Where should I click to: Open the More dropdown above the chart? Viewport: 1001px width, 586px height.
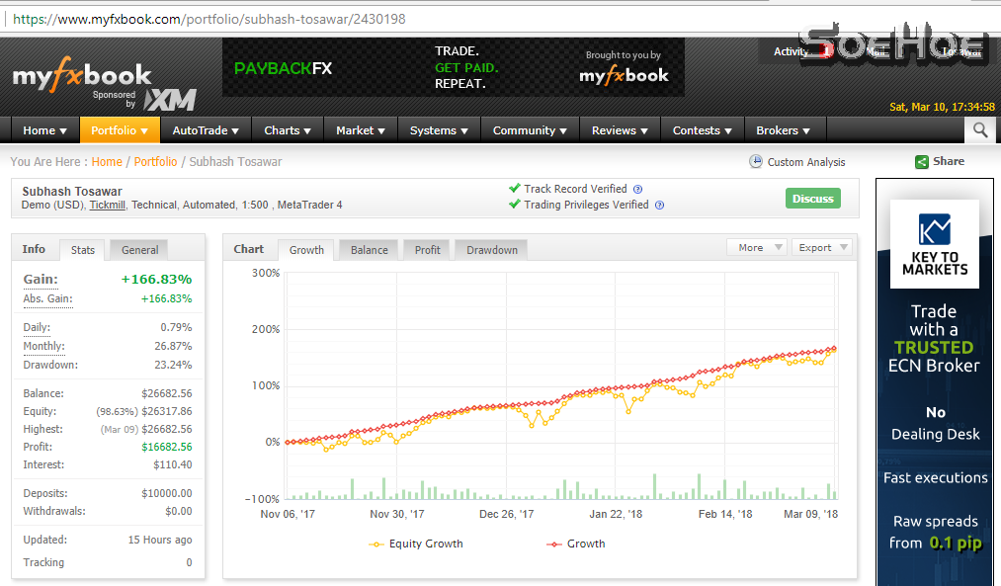756,246
